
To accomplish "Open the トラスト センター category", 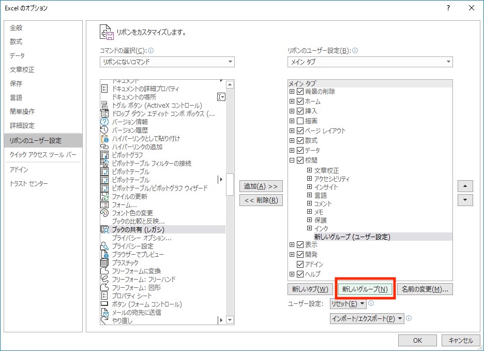I will [x=43, y=184].
